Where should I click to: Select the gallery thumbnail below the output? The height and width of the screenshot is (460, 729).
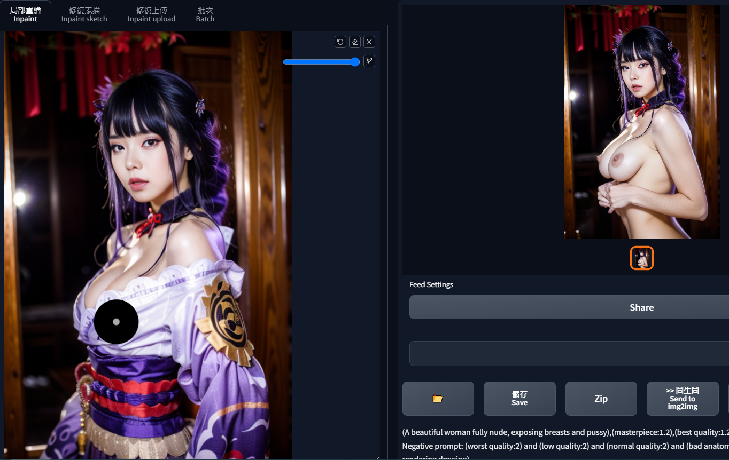(x=642, y=258)
